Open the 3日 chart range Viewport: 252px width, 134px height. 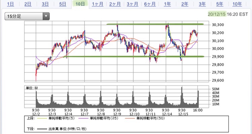45,4
